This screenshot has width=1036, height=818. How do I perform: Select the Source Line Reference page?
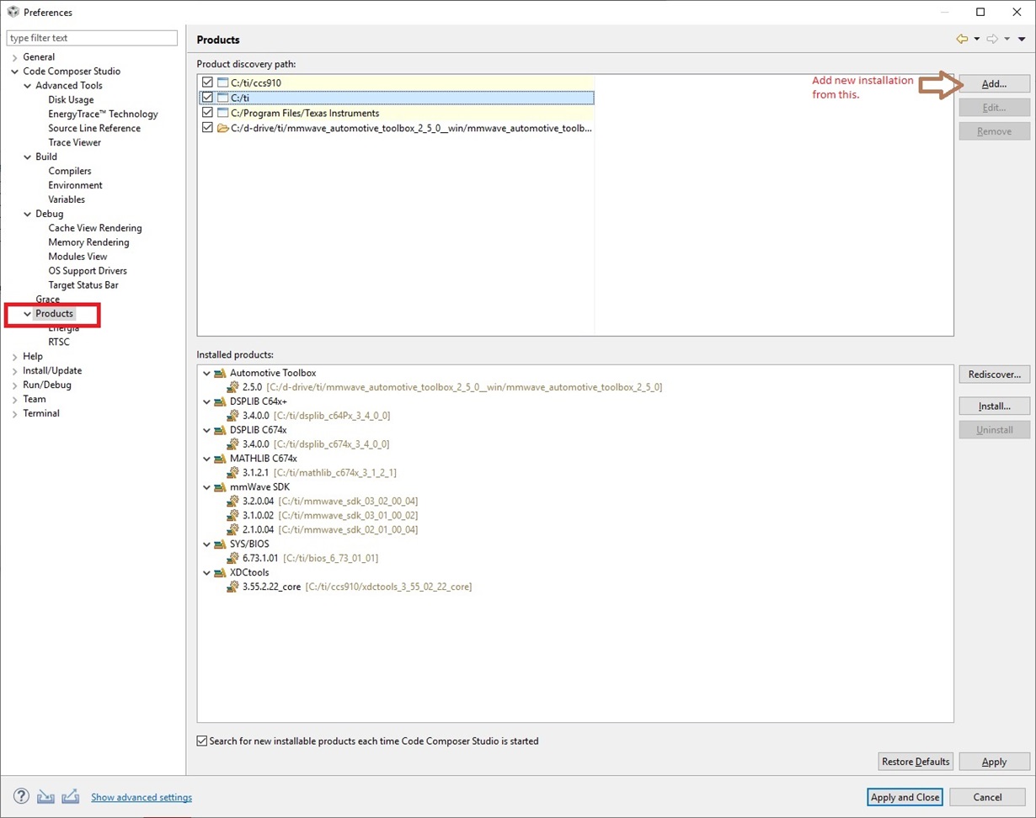[x=94, y=129]
